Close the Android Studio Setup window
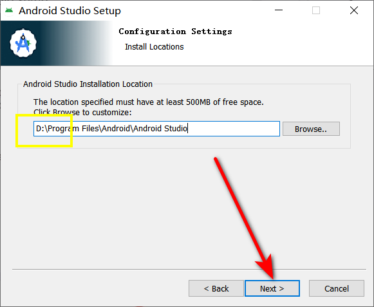Image resolution: width=374 pixels, height=307 pixels. (x=354, y=10)
